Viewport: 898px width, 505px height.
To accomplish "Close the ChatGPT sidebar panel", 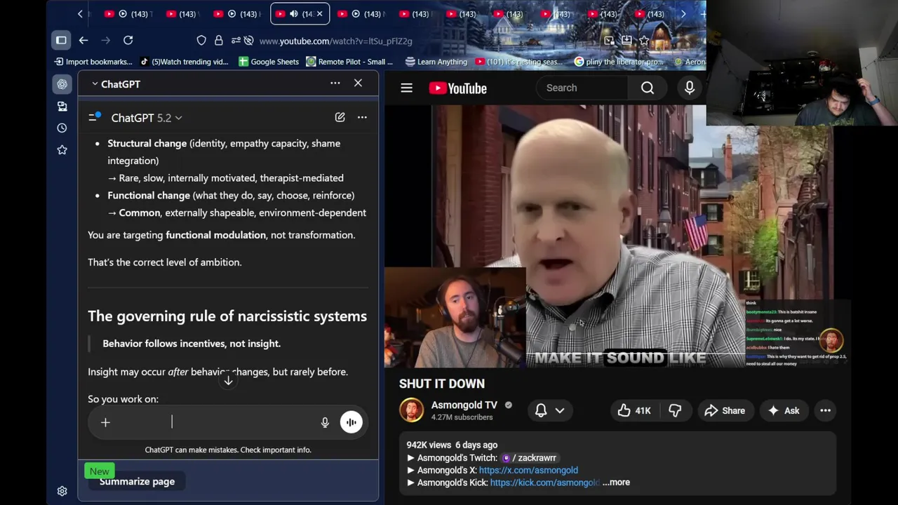I will pos(358,83).
